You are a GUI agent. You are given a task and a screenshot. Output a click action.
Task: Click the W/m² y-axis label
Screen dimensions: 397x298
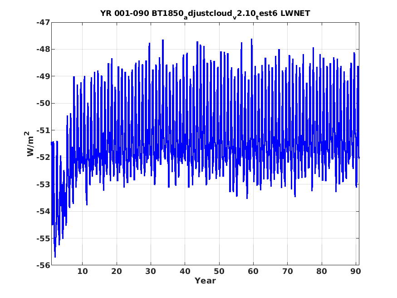[x=30, y=144]
